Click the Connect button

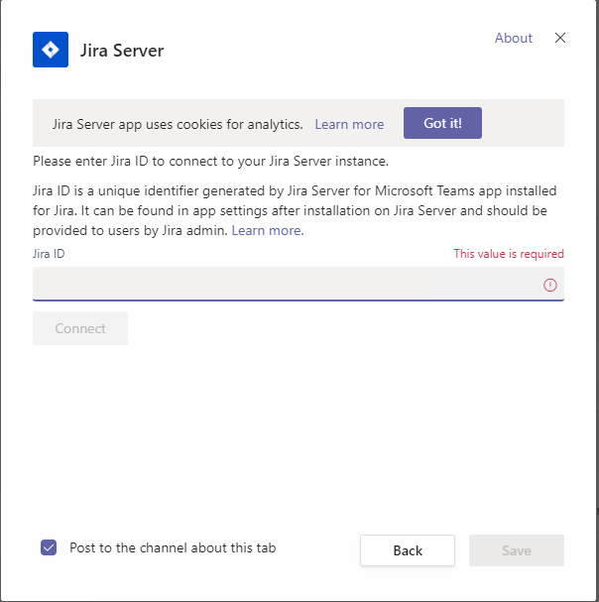80,328
